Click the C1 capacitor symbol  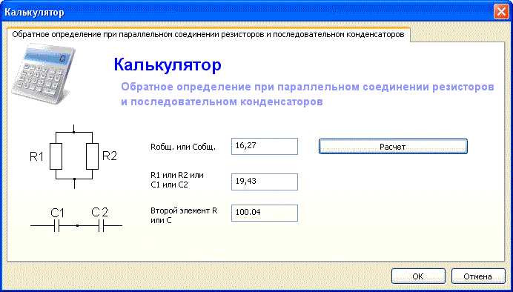pos(57,225)
